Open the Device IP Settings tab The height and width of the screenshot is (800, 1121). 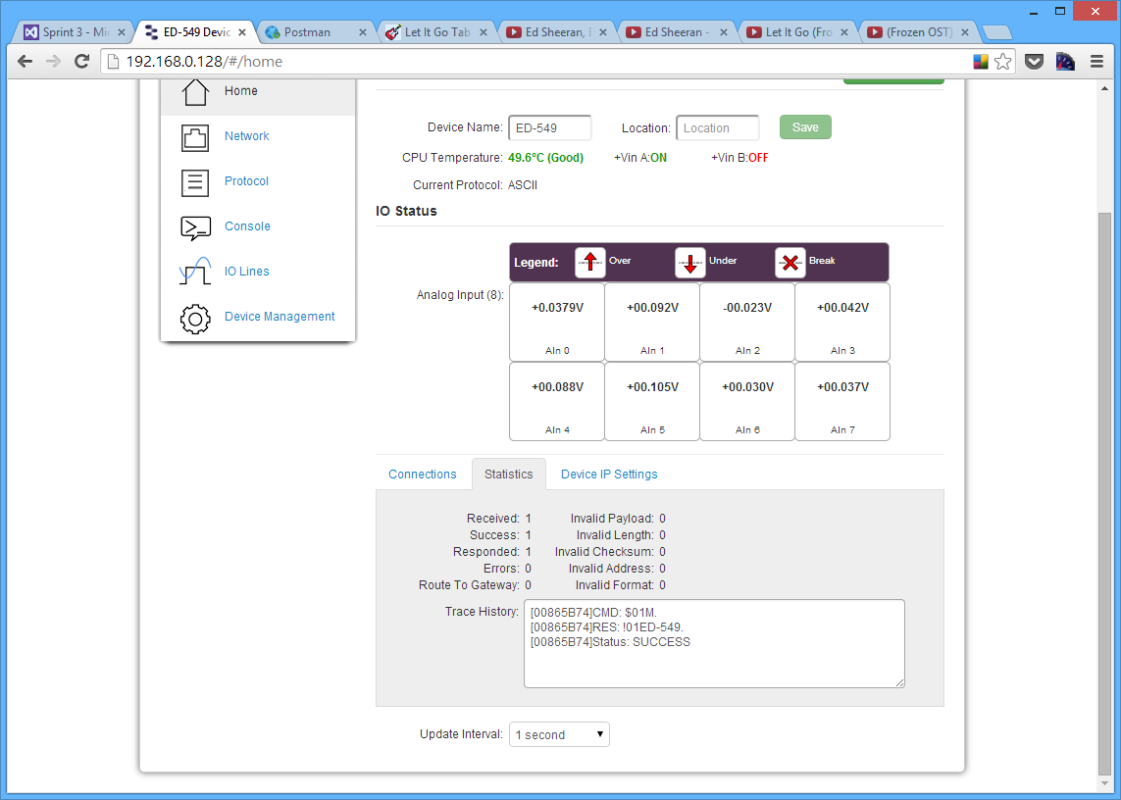tap(608, 474)
